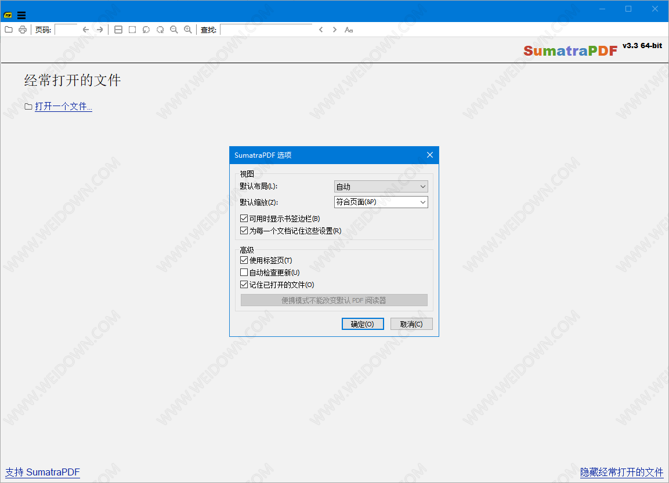Open the 默认缩放 dropdown
Screen dimensions: 669x483
point(381,202)
